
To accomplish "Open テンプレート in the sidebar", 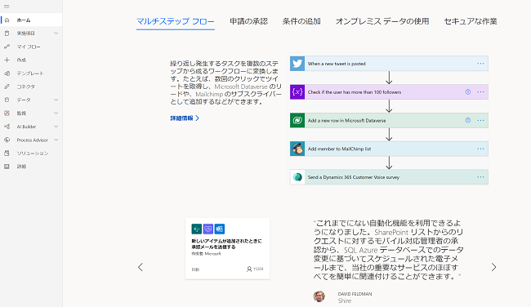I will [x=31, y=73].
